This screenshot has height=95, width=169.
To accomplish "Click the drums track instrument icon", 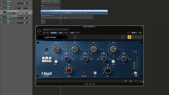I will click(4, 2).
